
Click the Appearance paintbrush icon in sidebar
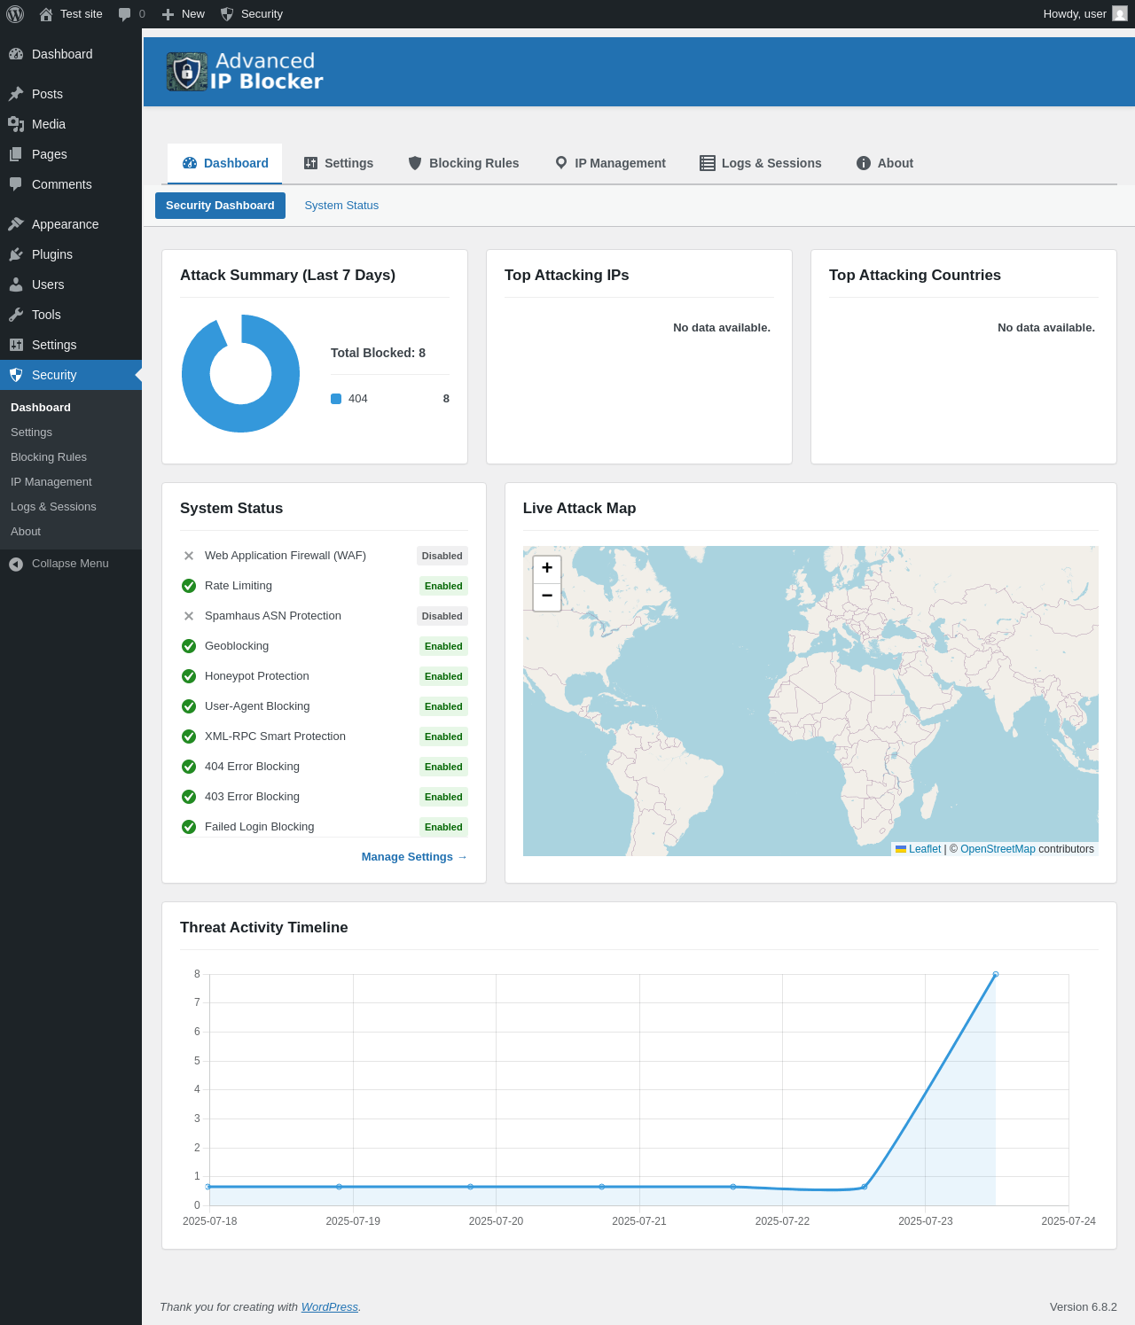16,224
